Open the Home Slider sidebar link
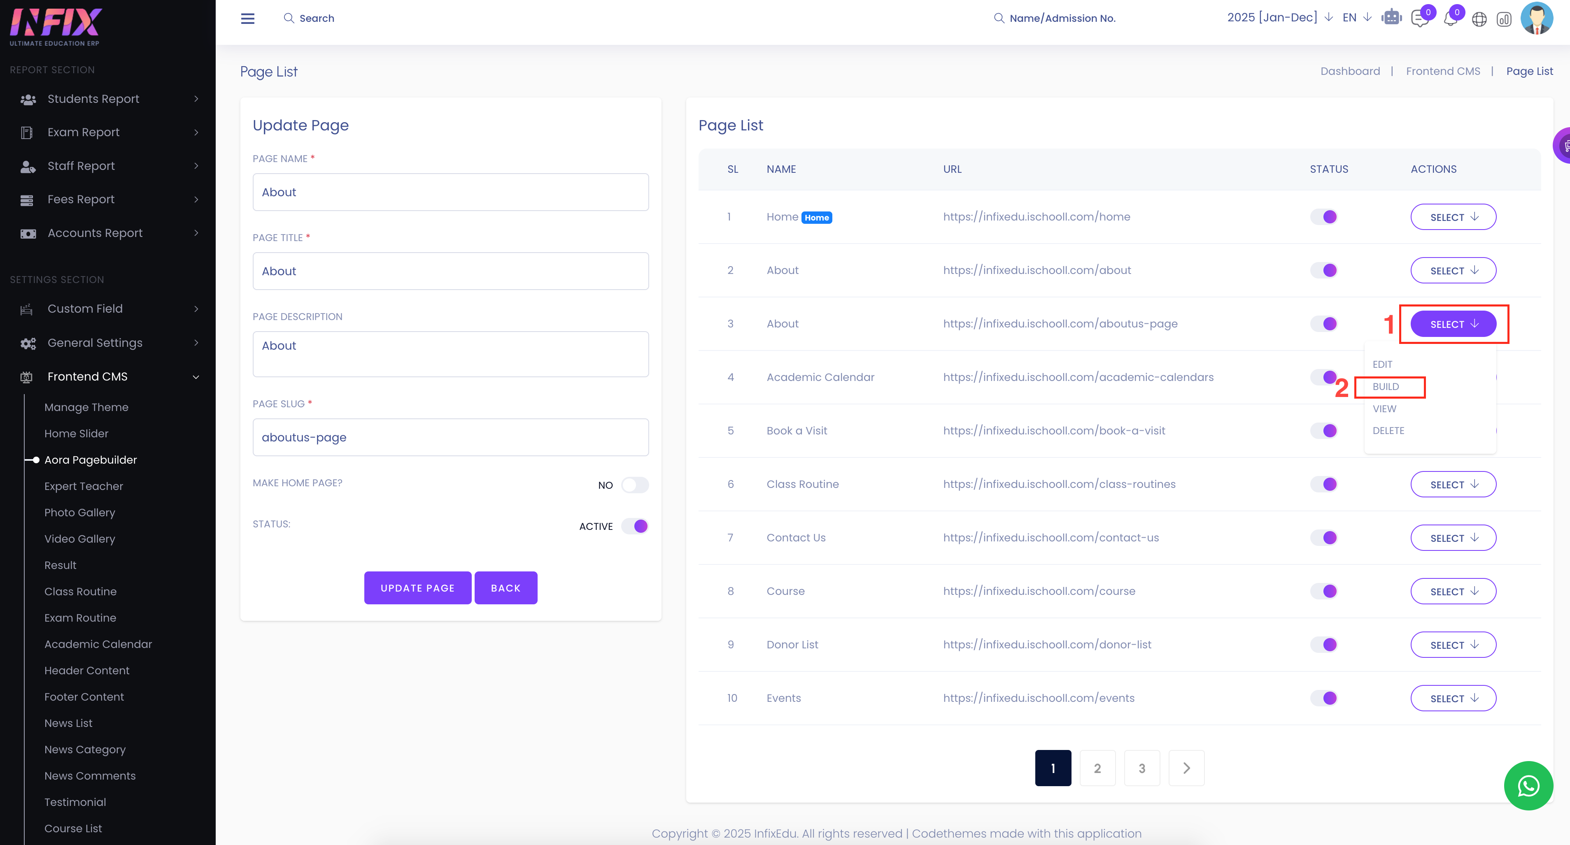 click(x=76, y=433)
